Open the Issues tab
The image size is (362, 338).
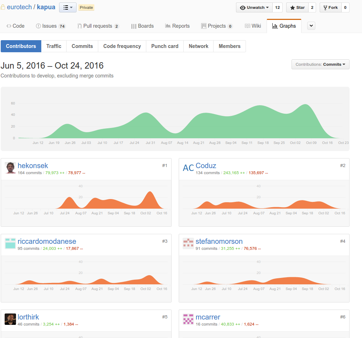(x=51, y=26)
